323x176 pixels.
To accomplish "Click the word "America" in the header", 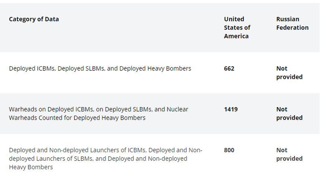I will (236, 36).
